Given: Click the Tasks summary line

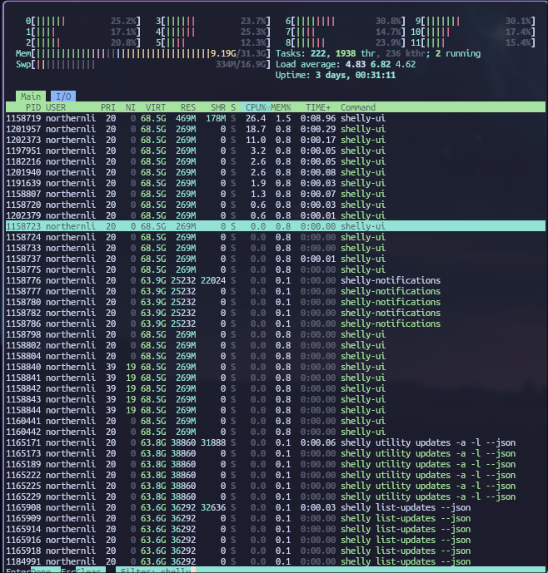Looking at the screenshot, I should pos(378,54).
